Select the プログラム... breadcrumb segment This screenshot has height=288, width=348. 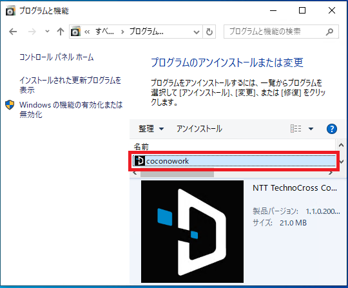click(146, 32)
